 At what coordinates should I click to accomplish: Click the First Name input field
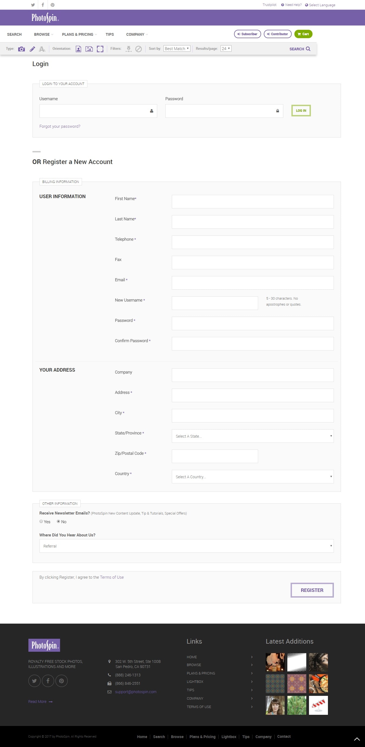point(252,202)
